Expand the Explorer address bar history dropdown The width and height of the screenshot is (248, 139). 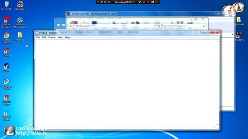[155, 26]
